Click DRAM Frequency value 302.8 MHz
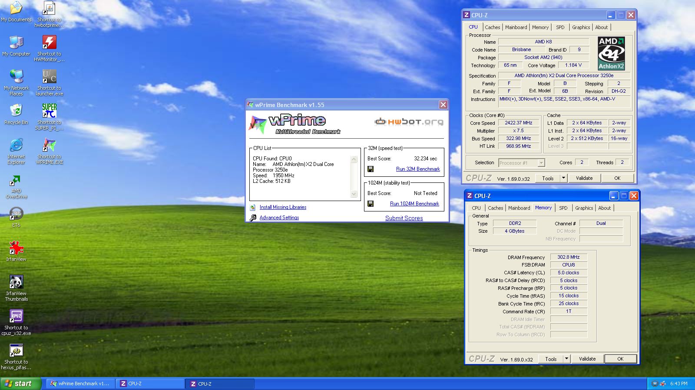 click(x=569, y=257)
